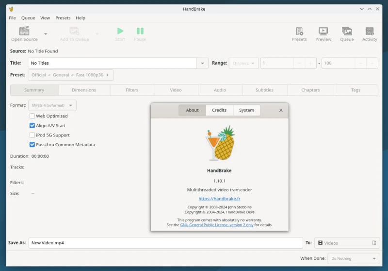Switch to the Chapters tab
Screen dimensions: 388x271
click(310, 90)
